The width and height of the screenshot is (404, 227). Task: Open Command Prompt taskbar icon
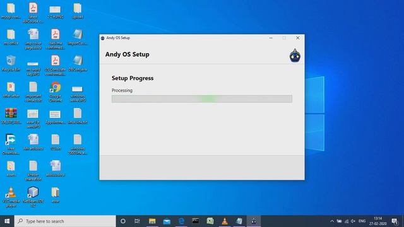pyautogui.click(x=196, y=221)
